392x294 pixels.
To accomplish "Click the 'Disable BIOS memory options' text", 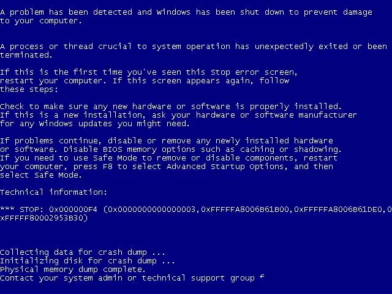I will 129,149.
